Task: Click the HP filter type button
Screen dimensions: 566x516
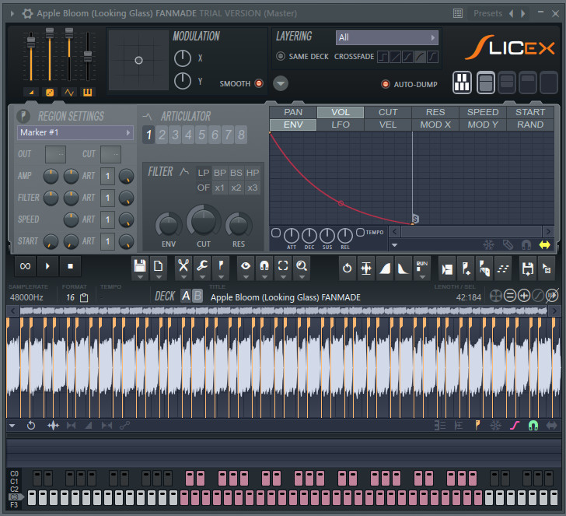Action: click(x=253, y=172)
